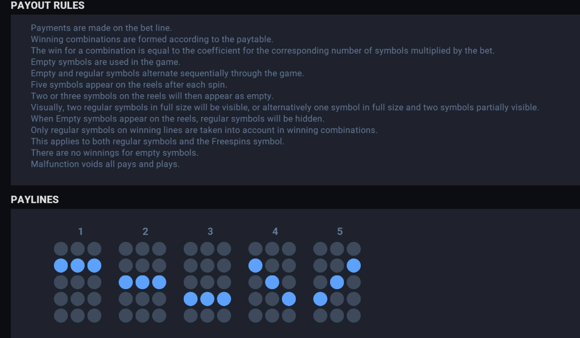Click the payline 5 diagonal diagram
This screenshot has width=580, height=338.
point(337,282)
